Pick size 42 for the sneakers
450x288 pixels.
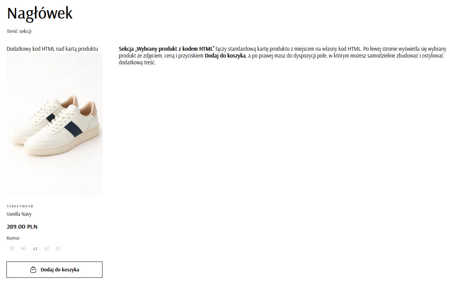[x=47, y=249]
